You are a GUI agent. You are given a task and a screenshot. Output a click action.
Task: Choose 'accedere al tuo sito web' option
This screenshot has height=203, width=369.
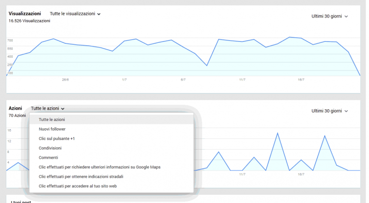pos(111,186)
